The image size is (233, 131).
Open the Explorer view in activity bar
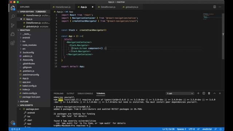point(13,8)
